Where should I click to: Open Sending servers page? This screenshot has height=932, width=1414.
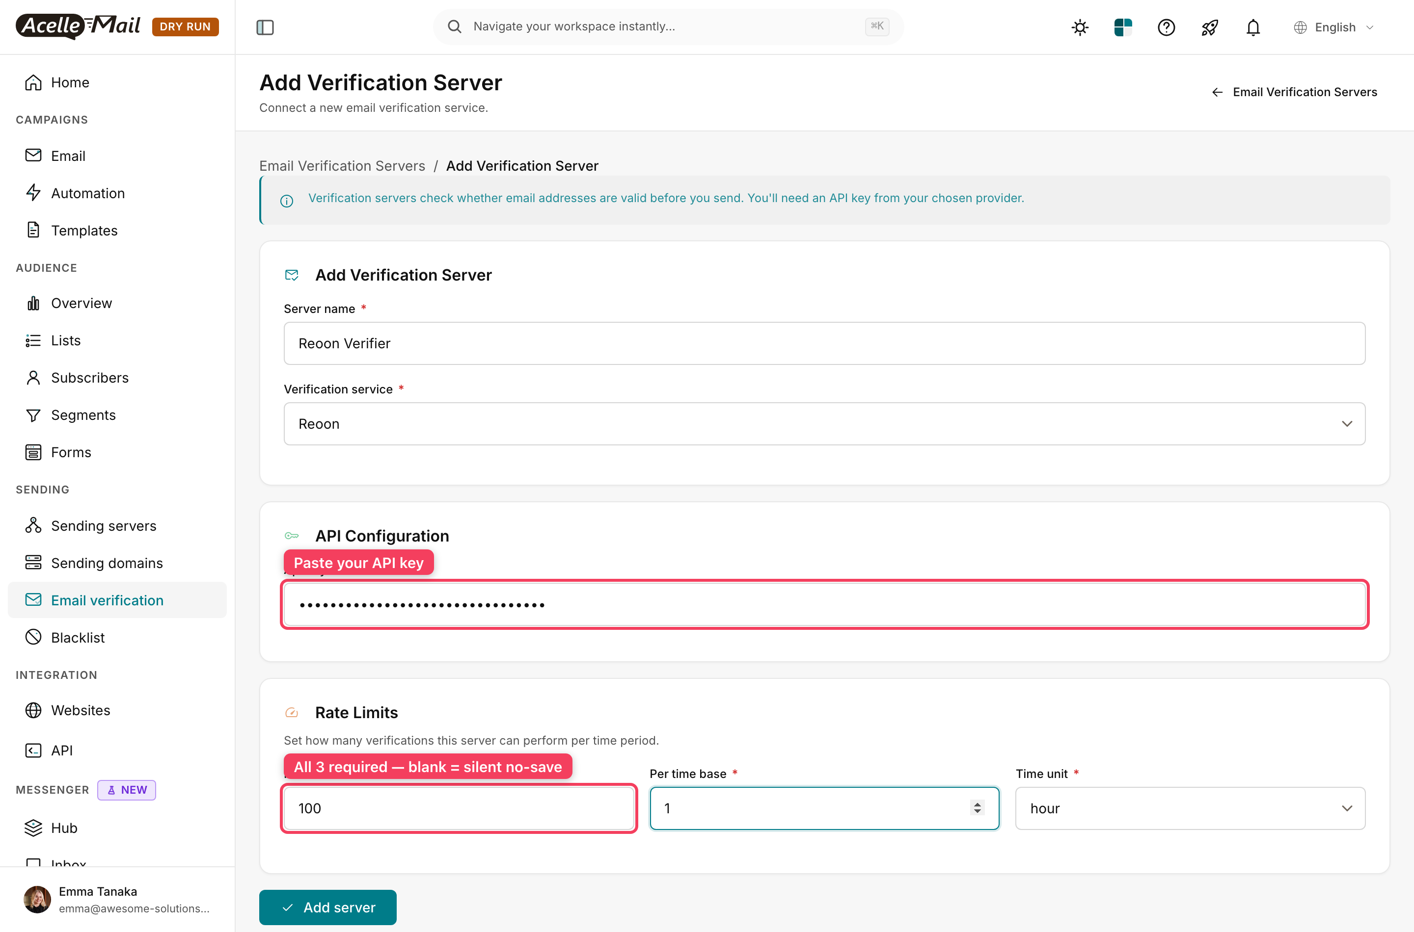point(117,525)
